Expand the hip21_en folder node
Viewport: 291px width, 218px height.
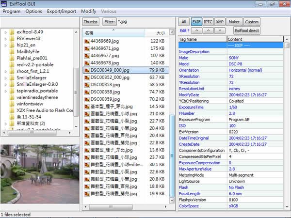pos(5,46)
